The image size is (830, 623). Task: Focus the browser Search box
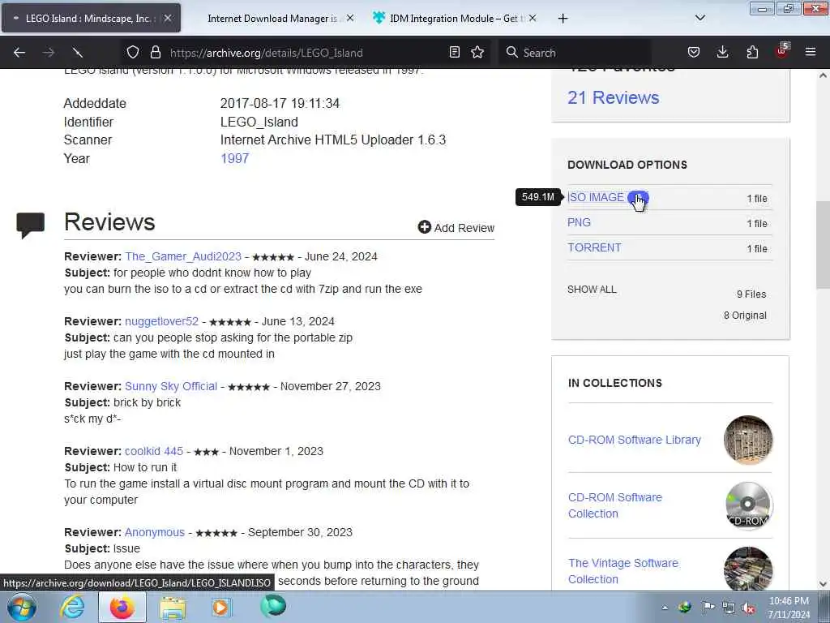tap(575, 53)
